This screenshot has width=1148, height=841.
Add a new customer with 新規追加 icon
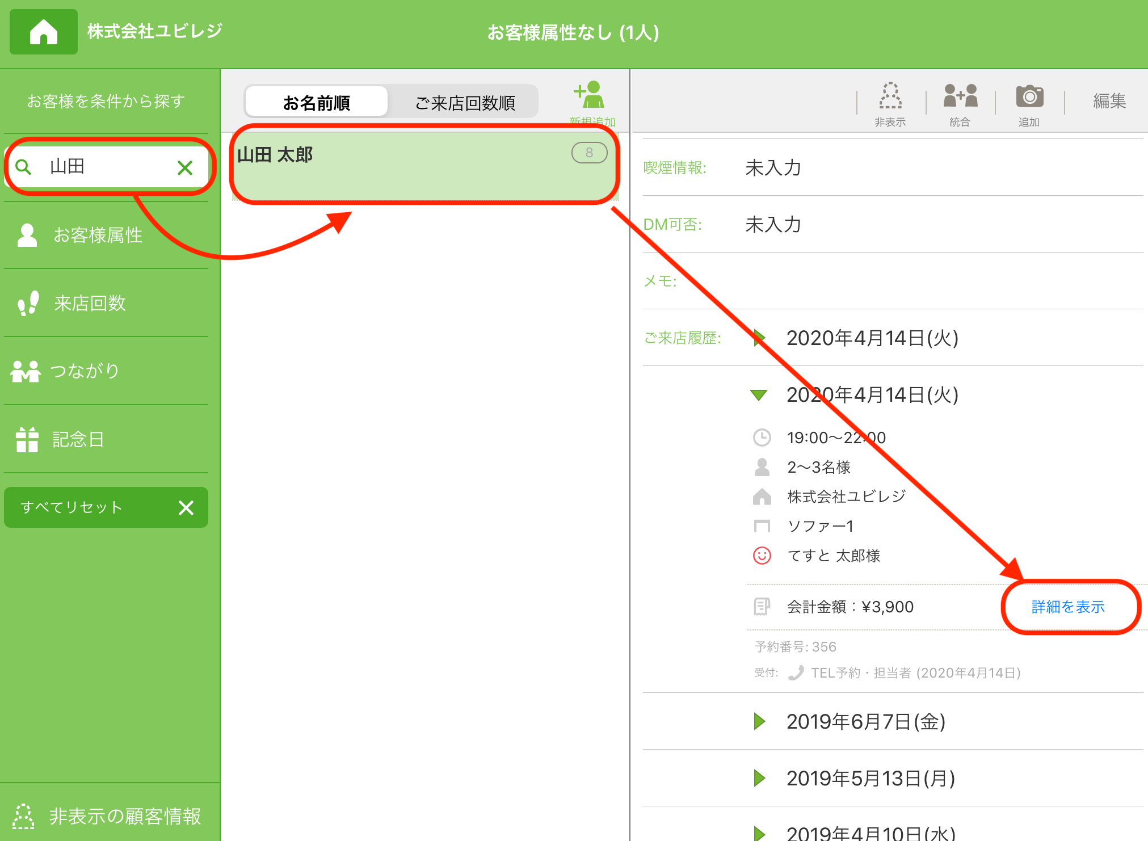591,103
